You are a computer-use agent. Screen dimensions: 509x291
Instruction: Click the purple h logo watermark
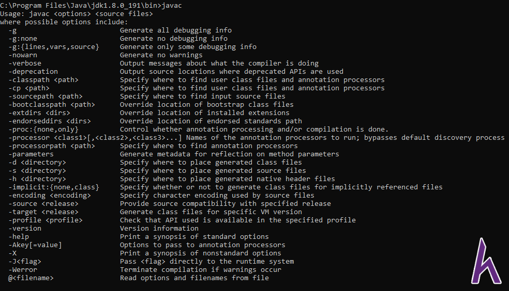pyautogui.click(x=486, y=261)
